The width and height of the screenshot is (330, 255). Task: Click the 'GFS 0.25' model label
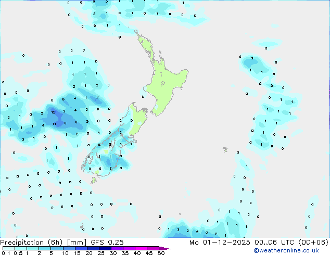[x=107, y=243]
